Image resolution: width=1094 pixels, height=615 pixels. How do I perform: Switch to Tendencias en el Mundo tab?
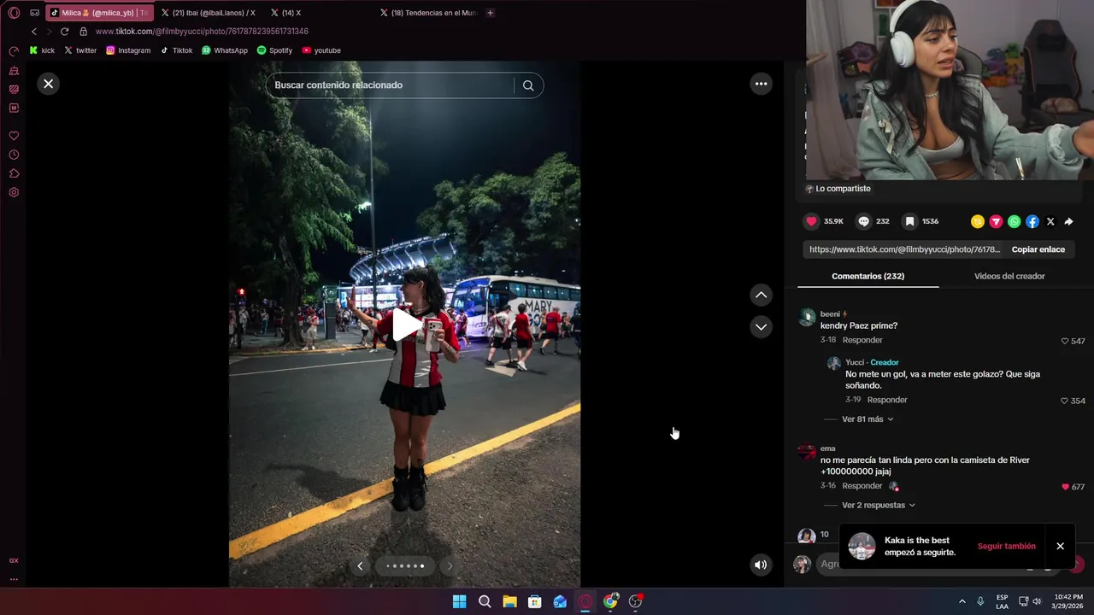(428, 13)
